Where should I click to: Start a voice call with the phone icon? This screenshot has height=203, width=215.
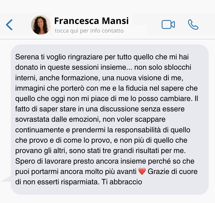click(x=193, y=24)
